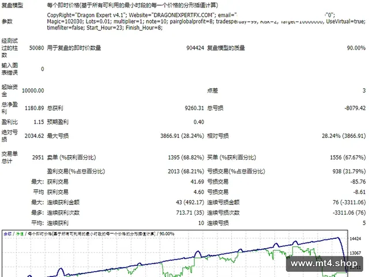369x277 pixels.
Task: Click the 盈利交易(%占总百分比) label
Action: [x=76, y=171]
